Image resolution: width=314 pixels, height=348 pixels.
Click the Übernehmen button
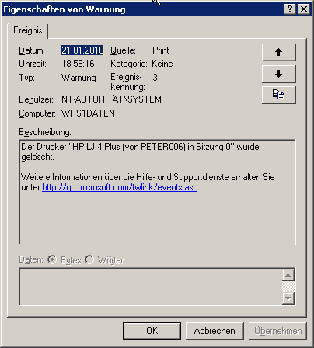click(277, 331)
